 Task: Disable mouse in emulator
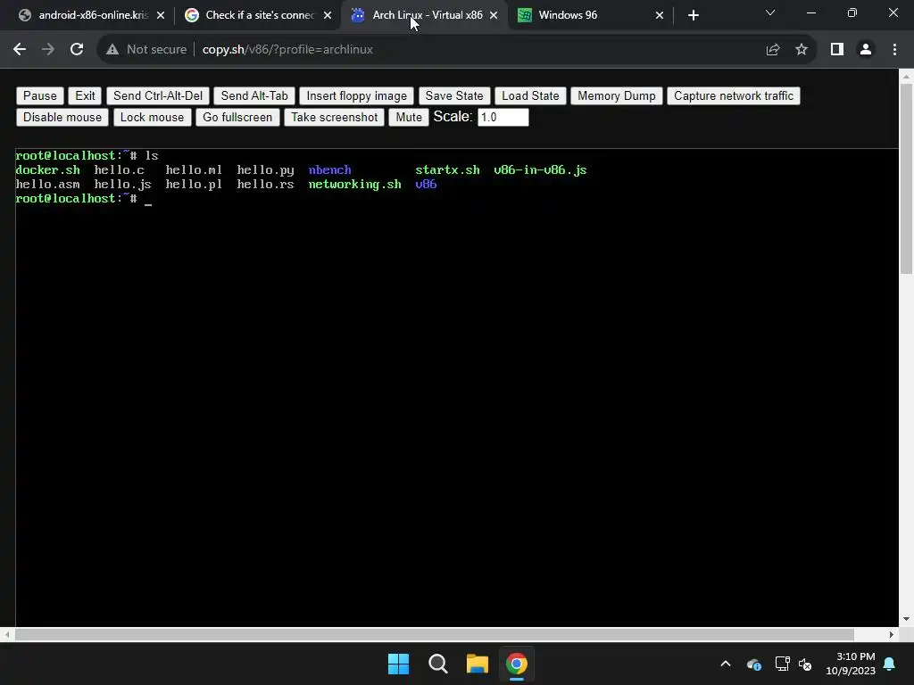coord(62,117)
